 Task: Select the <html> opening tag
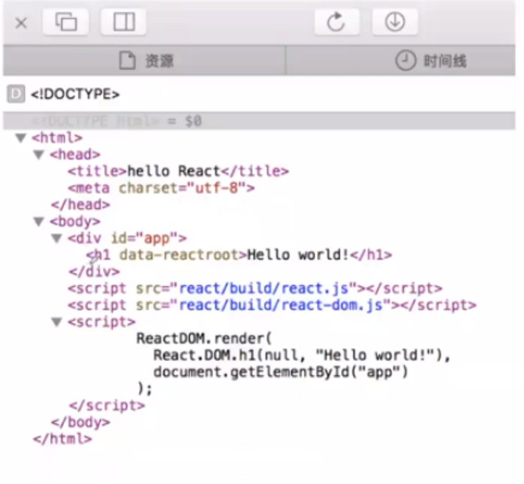57,138
